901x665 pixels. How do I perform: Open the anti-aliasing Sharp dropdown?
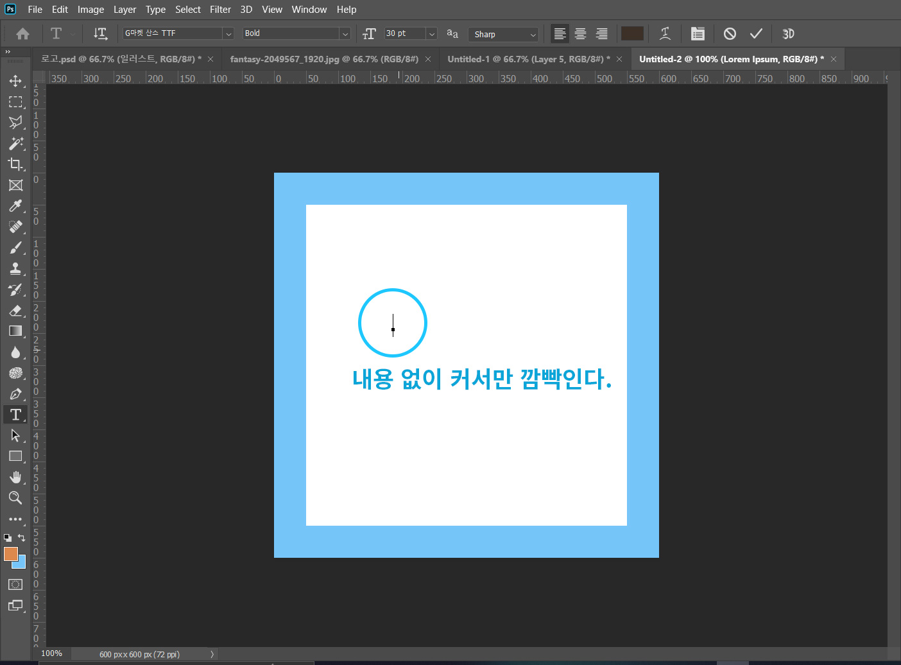(x=504, y=34)
